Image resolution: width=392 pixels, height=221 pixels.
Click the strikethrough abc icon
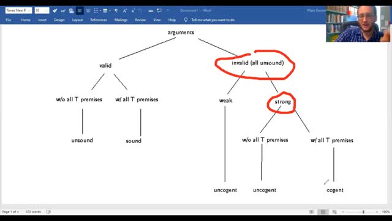[151, 11]
